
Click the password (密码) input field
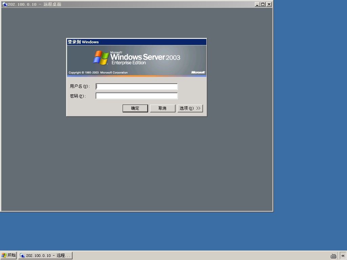137,96
